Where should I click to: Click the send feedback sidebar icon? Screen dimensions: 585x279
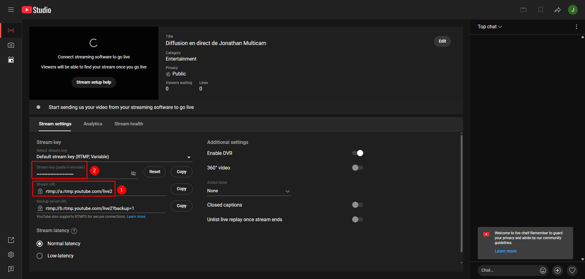click(x=11, y=269)
